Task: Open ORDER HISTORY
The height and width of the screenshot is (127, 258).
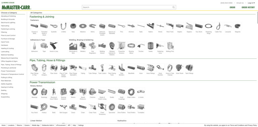Action: 248,7
